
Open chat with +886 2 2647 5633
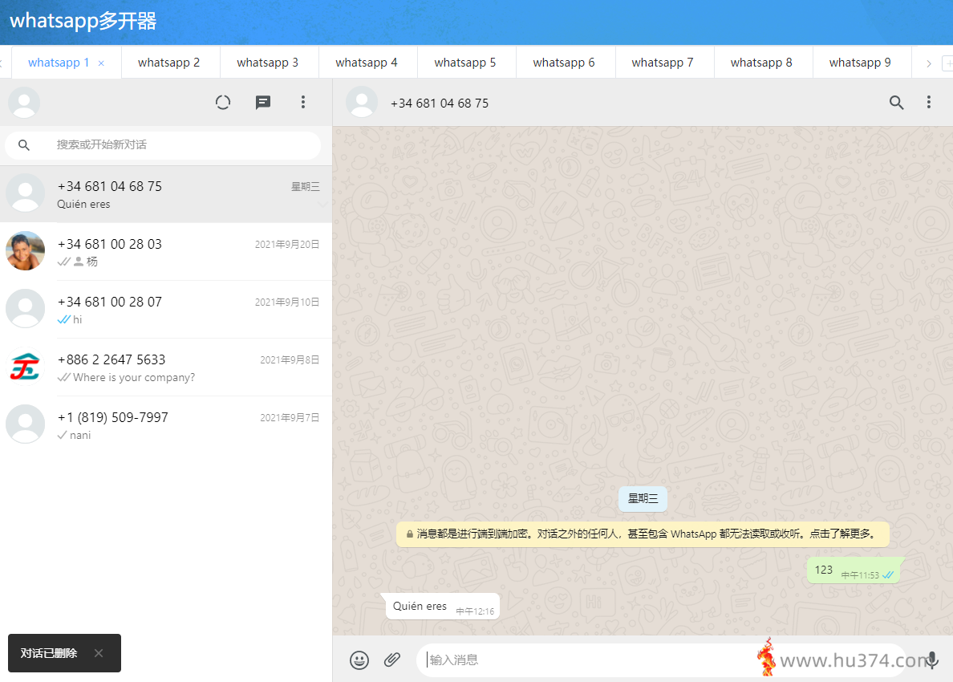(x=166, y=367)
